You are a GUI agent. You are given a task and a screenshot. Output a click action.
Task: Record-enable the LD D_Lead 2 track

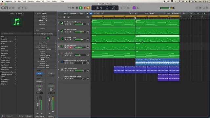[71, 40]
